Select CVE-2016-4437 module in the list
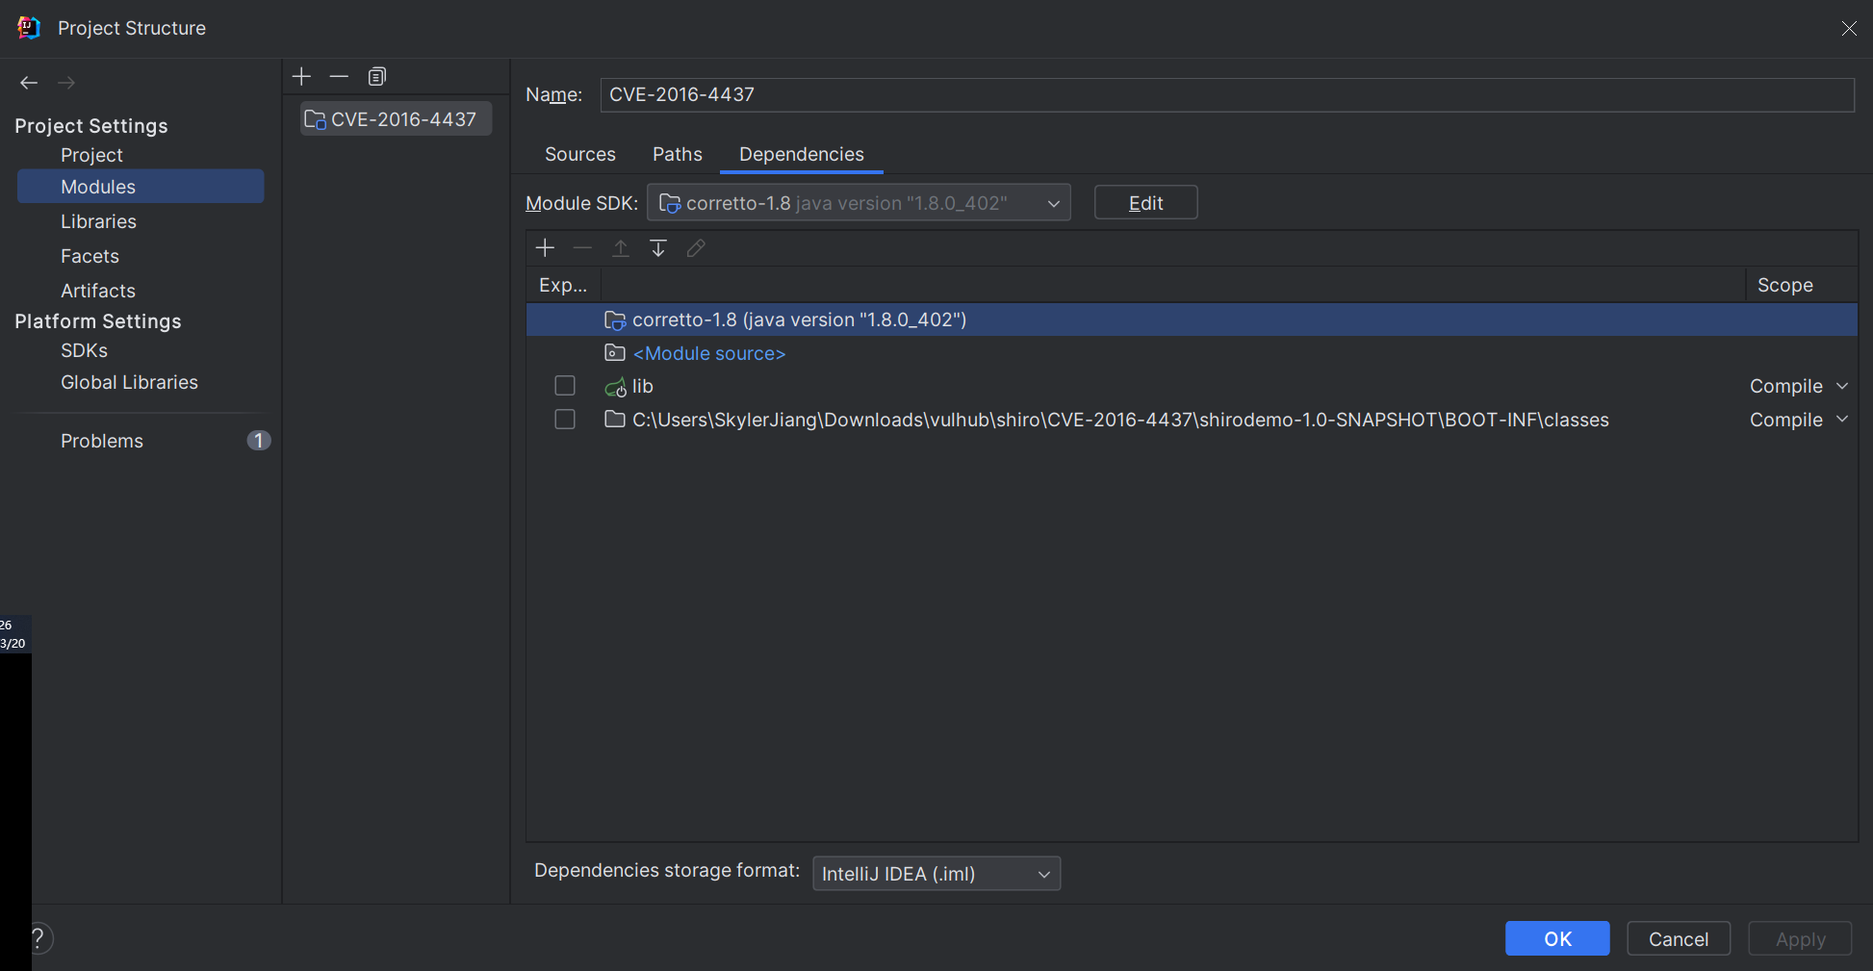Image resolution: width=1873 pixels, height=971 pixels. pos(397,119)
